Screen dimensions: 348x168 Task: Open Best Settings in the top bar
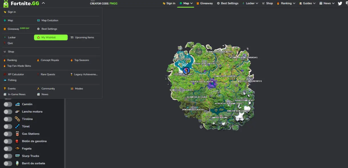227,3
